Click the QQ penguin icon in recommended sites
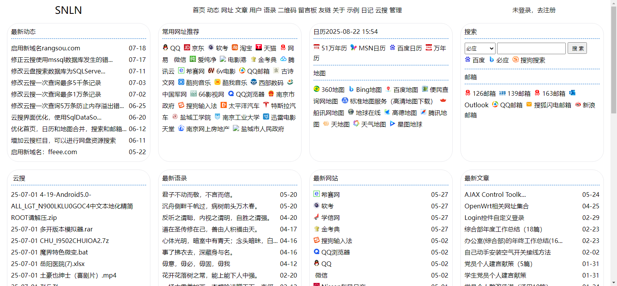Viewport: 617px width, 286px height. 165,48
